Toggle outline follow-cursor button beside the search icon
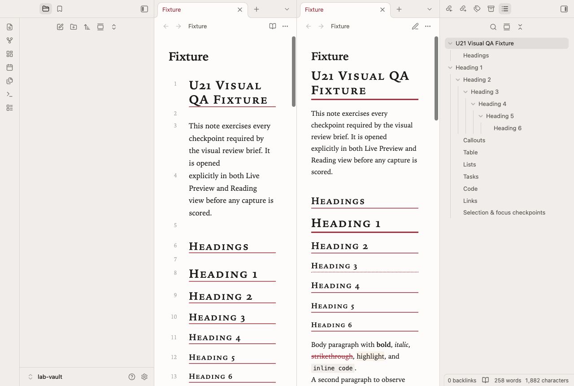574x386 pixels. pyautogui.click(x=507, y=27)
